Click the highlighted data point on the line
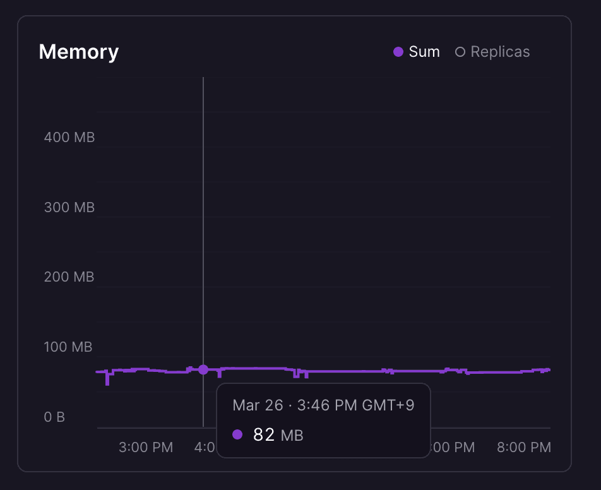 pos(203,369)
